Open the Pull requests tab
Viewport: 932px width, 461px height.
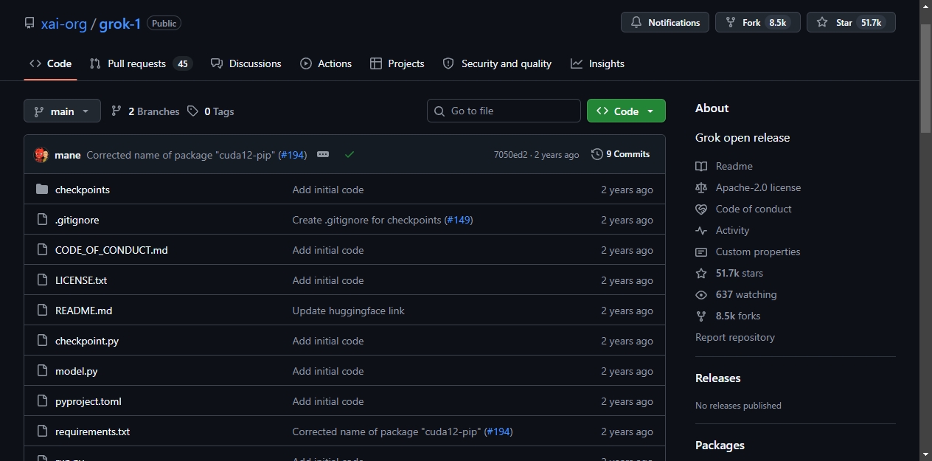[x=140, y=63]
